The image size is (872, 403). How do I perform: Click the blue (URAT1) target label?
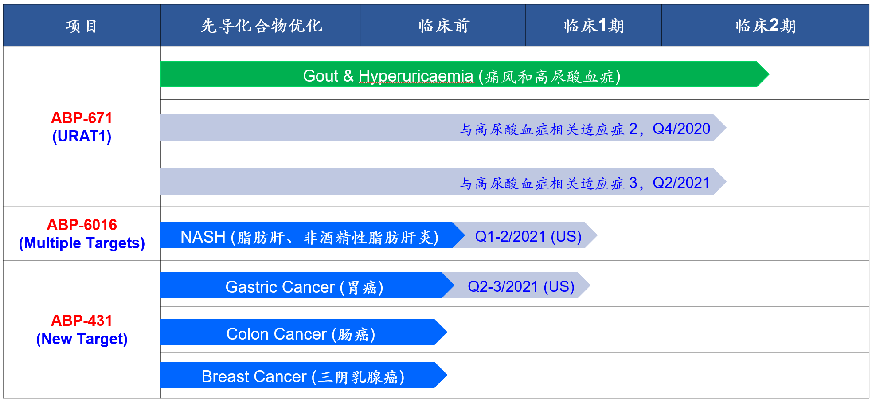pos(82,136)
